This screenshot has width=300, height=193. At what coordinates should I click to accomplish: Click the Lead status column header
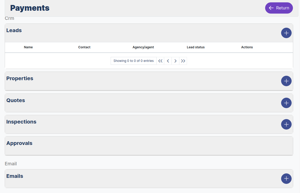click(x=196, y=47)
